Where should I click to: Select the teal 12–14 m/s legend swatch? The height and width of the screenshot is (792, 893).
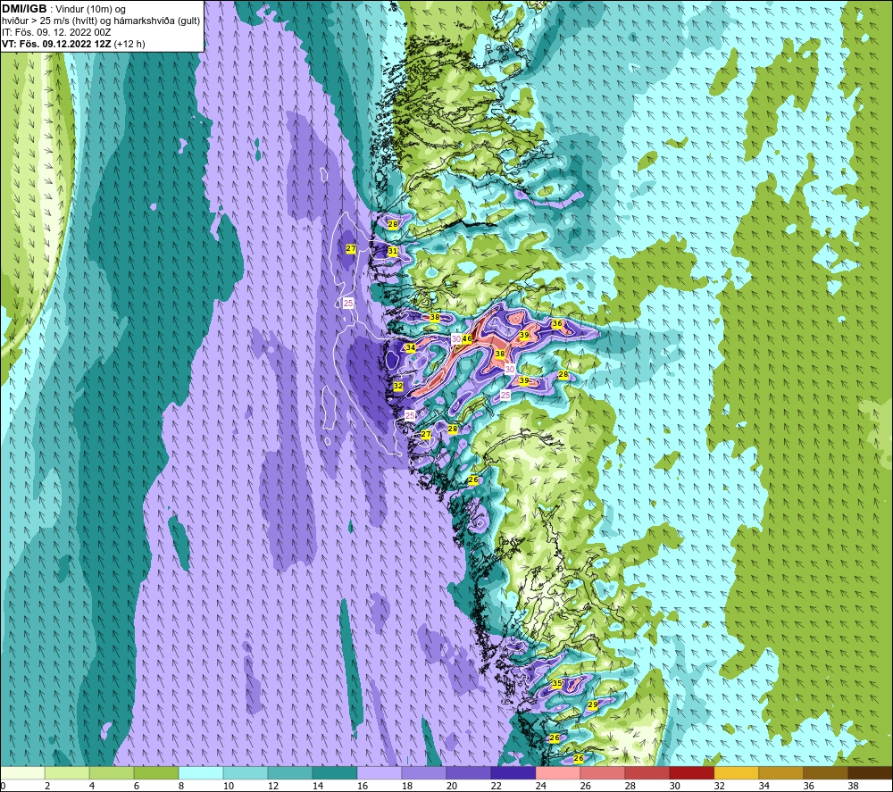point(290,773)
